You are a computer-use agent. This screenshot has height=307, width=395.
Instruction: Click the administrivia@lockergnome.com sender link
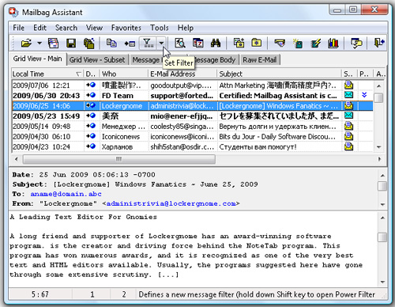click(x=171, y=203)
